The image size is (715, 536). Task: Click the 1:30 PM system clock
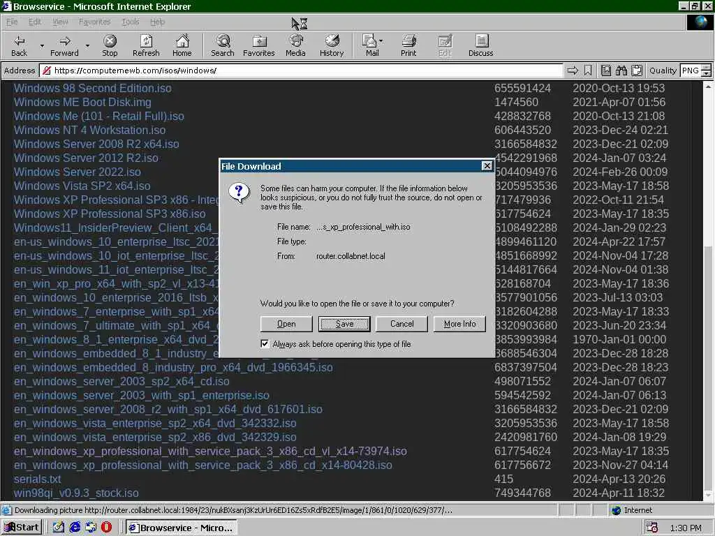pos(686,528)
